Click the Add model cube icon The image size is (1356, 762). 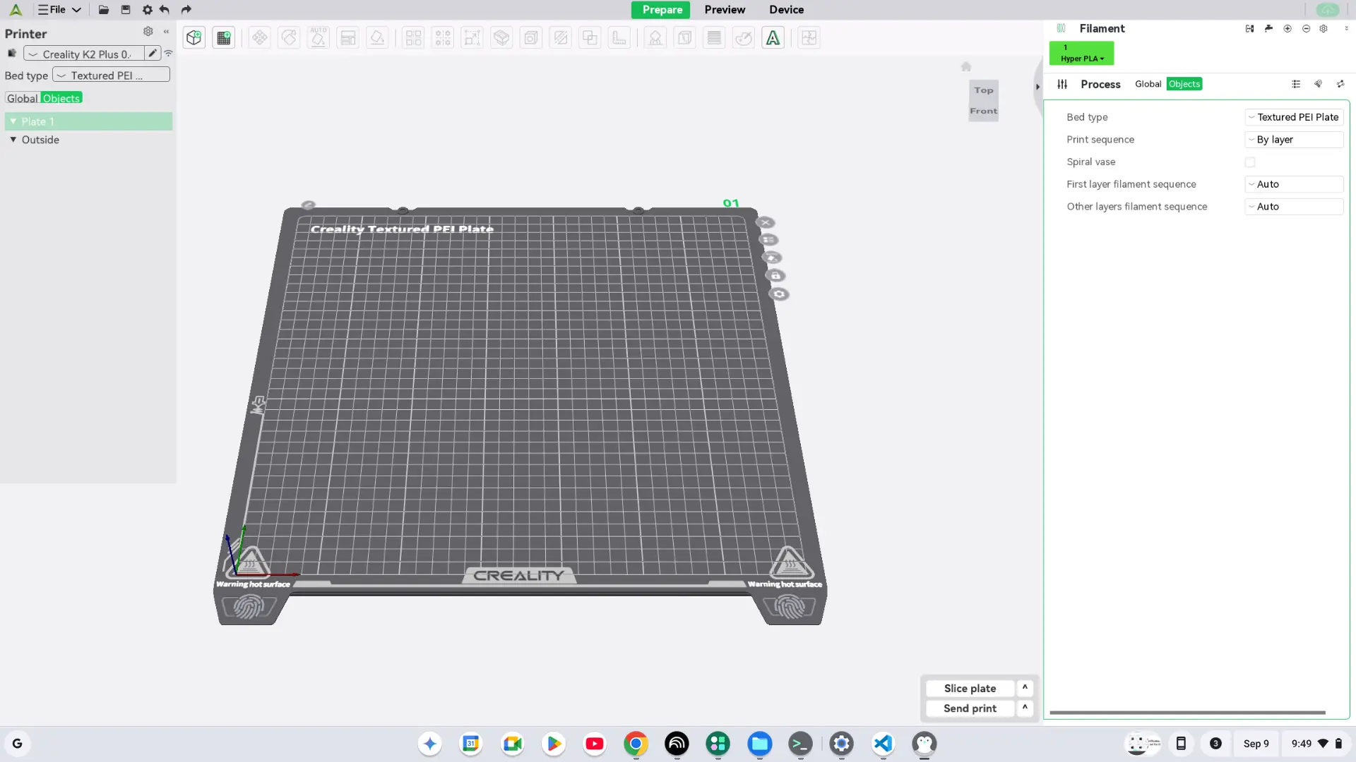tap(194, 37)
